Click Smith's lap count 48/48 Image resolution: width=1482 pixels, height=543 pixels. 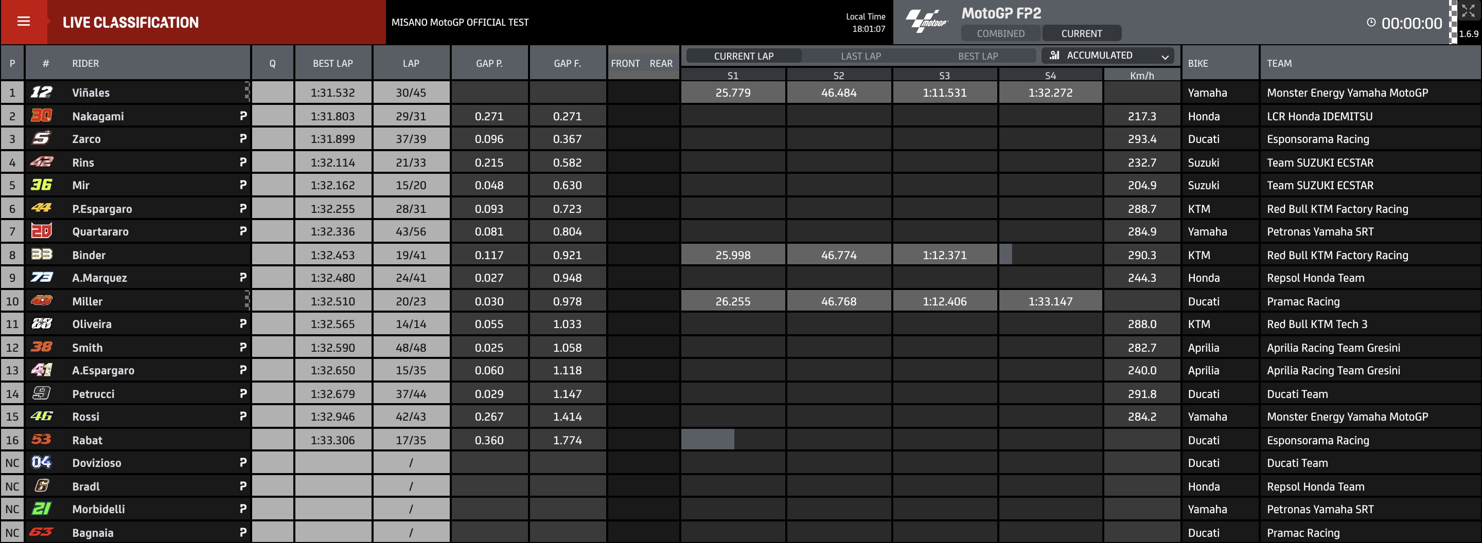click(411, 348)
